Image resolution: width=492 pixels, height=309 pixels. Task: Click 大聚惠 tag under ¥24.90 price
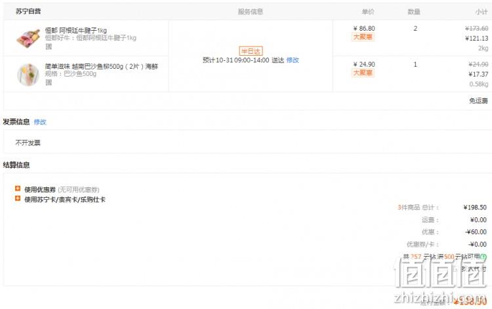(x=363, y=73)
